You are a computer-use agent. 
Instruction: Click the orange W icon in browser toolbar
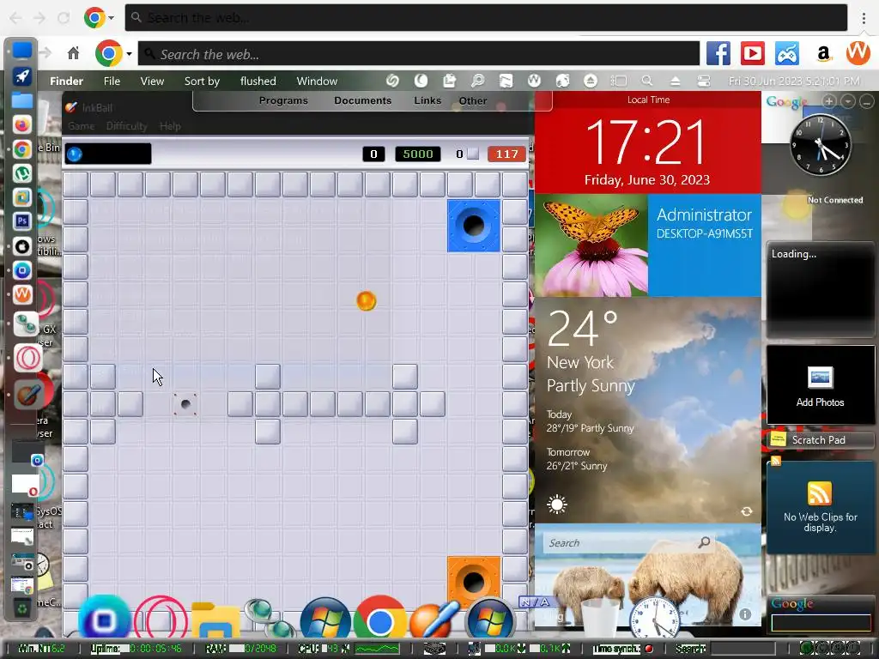point(858,52)
